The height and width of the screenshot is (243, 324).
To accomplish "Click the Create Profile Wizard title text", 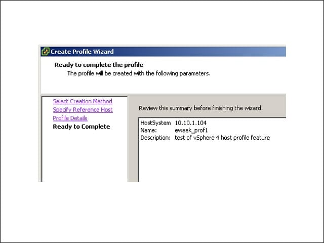I will point(82,52).
